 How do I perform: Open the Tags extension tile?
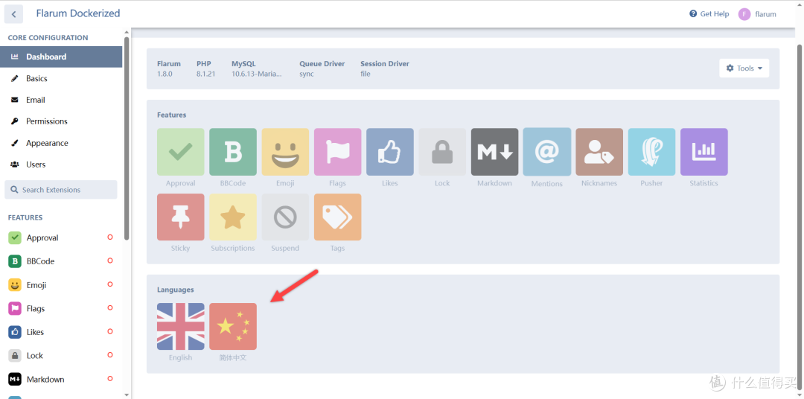click(x=337, y=217)
